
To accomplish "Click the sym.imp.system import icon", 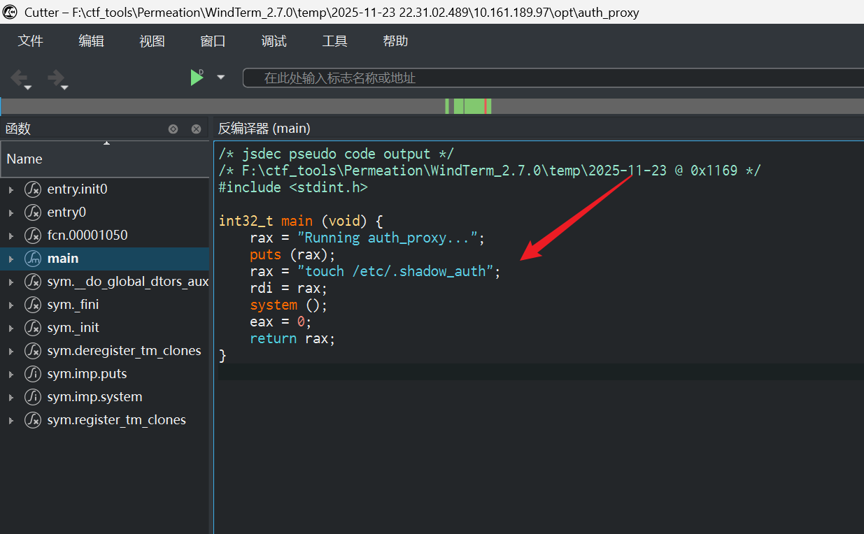I will point(33,397).
